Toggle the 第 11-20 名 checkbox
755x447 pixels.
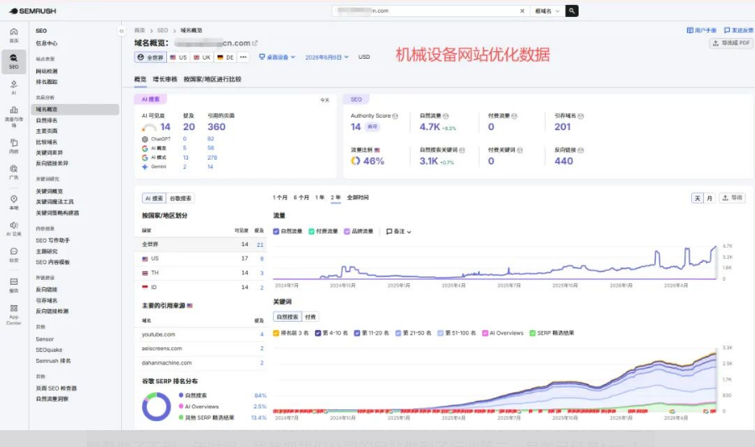(357, 333)
